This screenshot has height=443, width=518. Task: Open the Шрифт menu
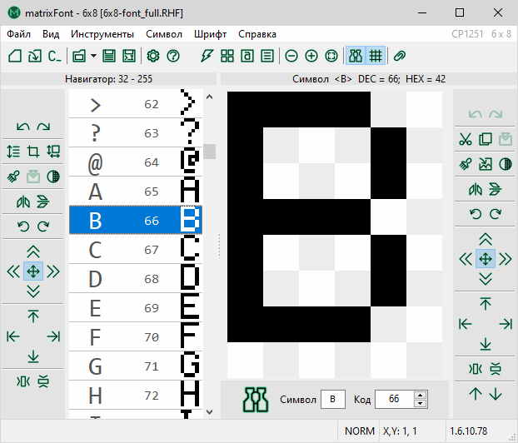point(210,34)
